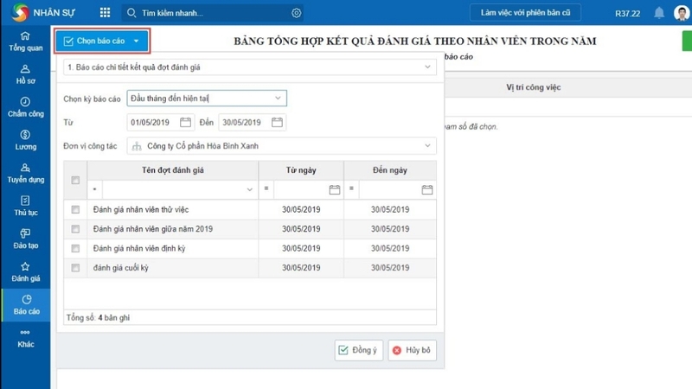Click the Chọn báo cáo button
This screenshot has height=389, width=692.
click(101, 41)
